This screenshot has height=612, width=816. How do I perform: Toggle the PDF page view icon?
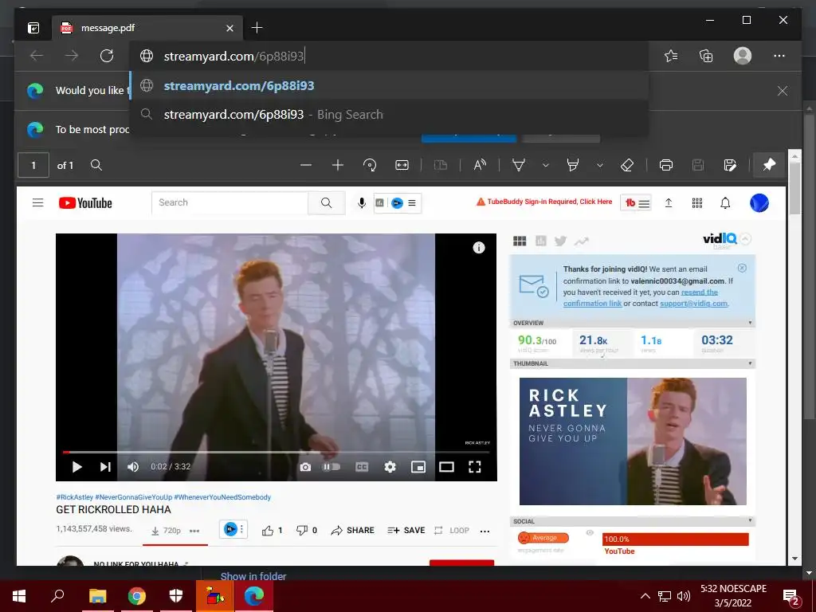tap(441, 166)
